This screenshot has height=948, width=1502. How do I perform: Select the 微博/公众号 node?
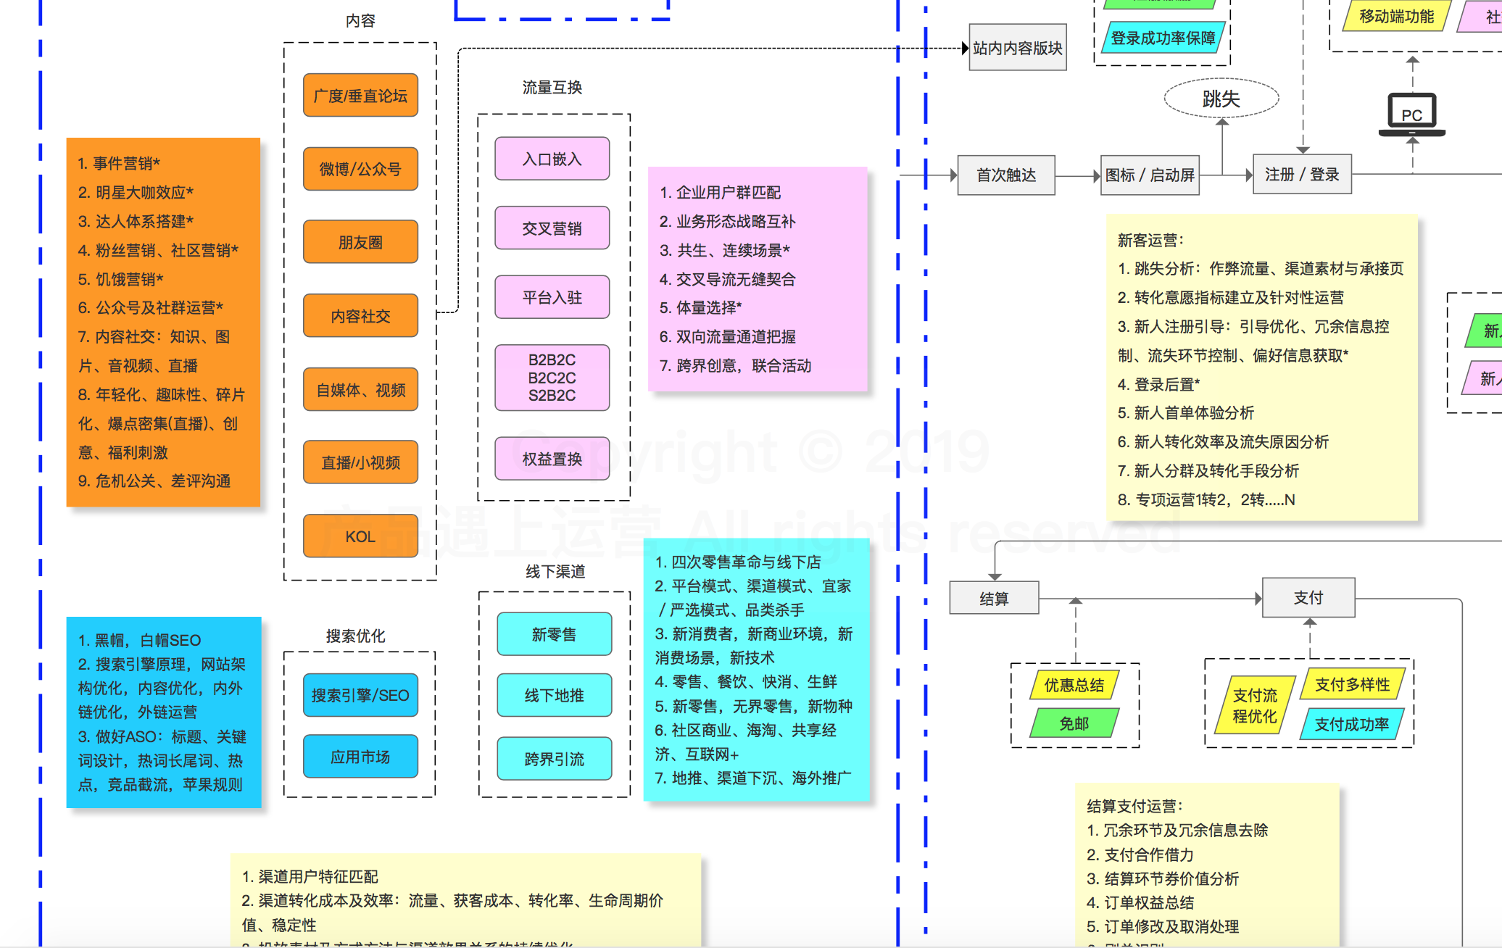360,169
